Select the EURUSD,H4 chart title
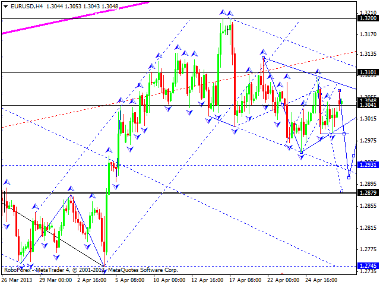 (x=27, y=7)
